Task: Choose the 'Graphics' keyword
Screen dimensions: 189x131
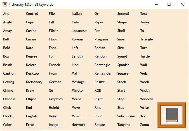Action: click(x=56, y=99)
